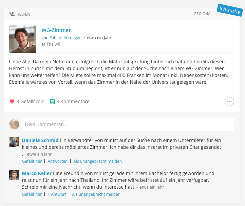Open Fabian Bernegger author link
Viewport: 245px width, 206px height.
(66, 38)
